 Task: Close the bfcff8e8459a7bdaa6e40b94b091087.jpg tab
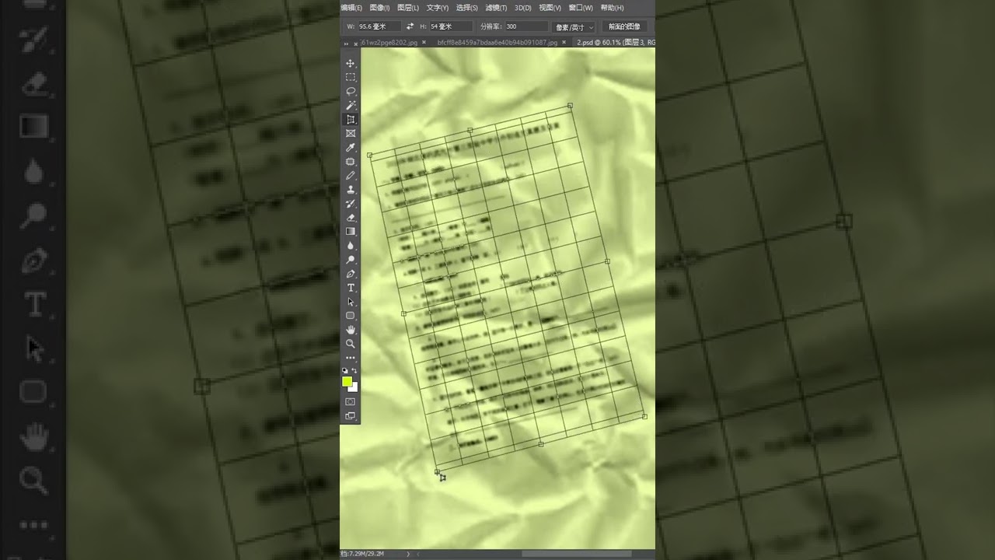coord(565,42)
